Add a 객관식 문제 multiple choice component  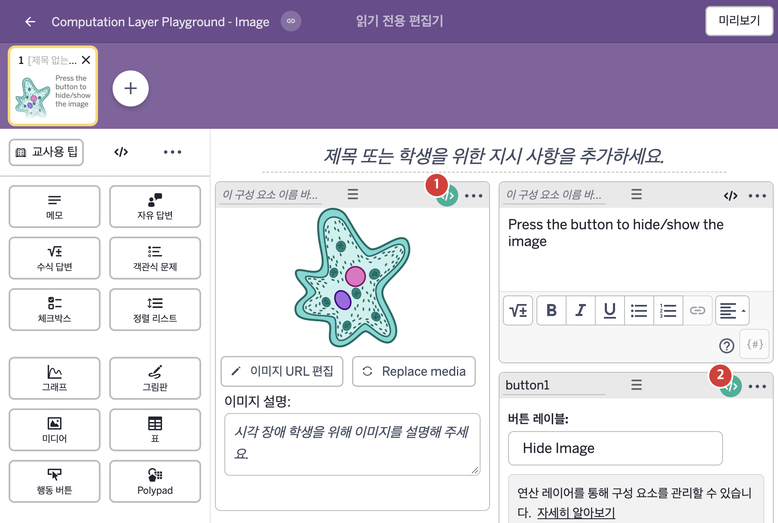(155, 258)
